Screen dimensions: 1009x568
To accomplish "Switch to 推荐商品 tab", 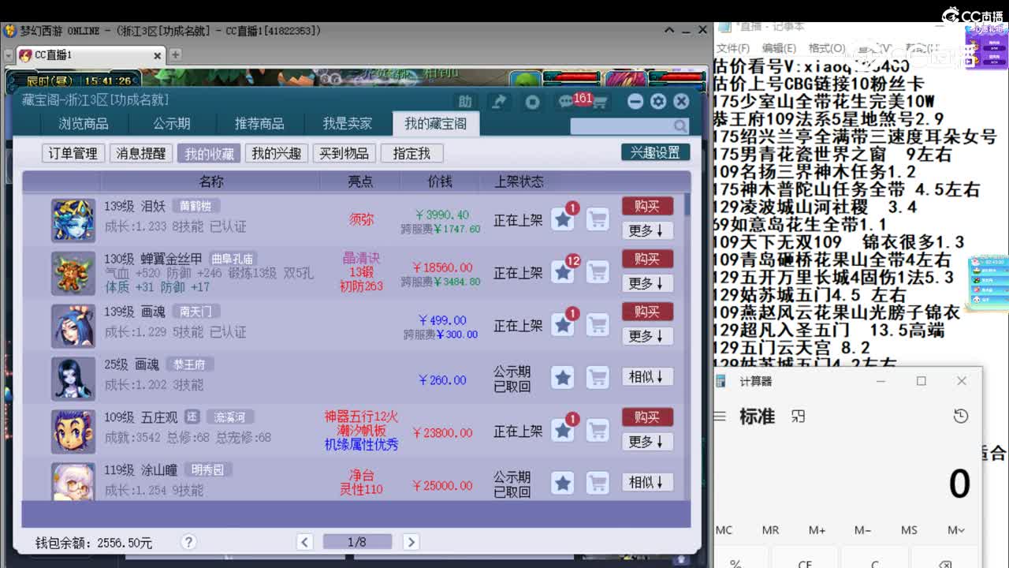I will pyautogui.click(x=259, y=124).
